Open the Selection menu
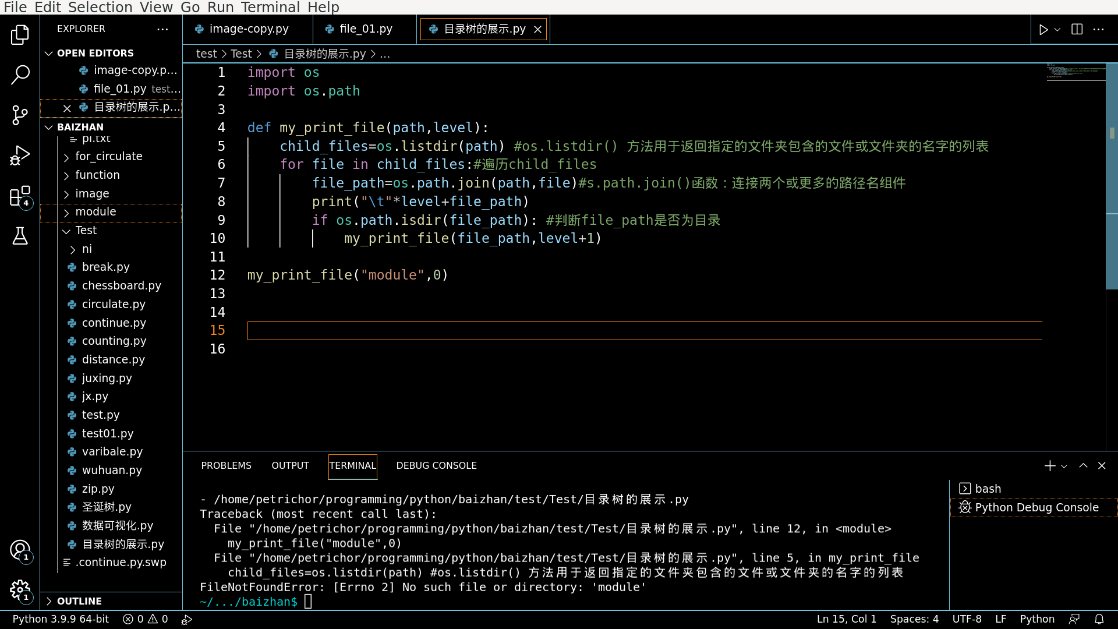The height and width of the screenshot is (629, 1118). [x=100, y=7]
